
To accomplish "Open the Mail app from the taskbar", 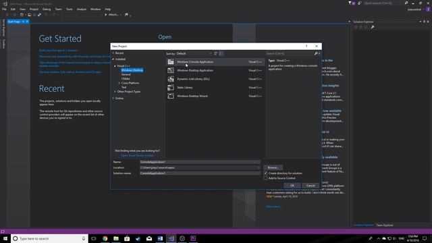I will pos(149,238).
